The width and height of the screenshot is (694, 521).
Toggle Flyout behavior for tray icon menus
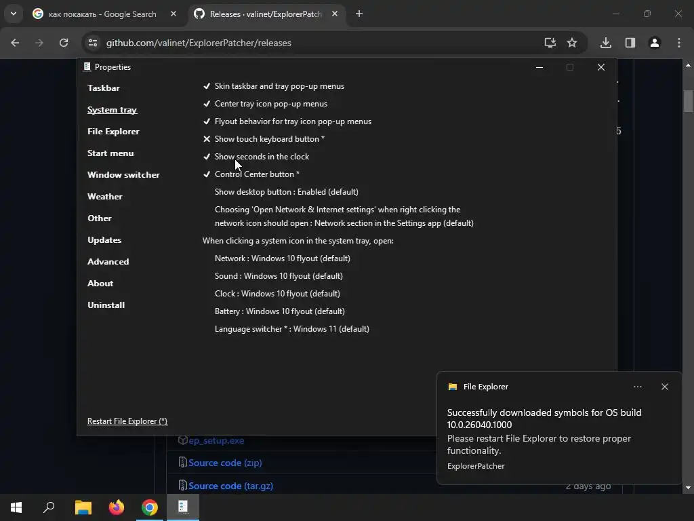click(287, 121)
